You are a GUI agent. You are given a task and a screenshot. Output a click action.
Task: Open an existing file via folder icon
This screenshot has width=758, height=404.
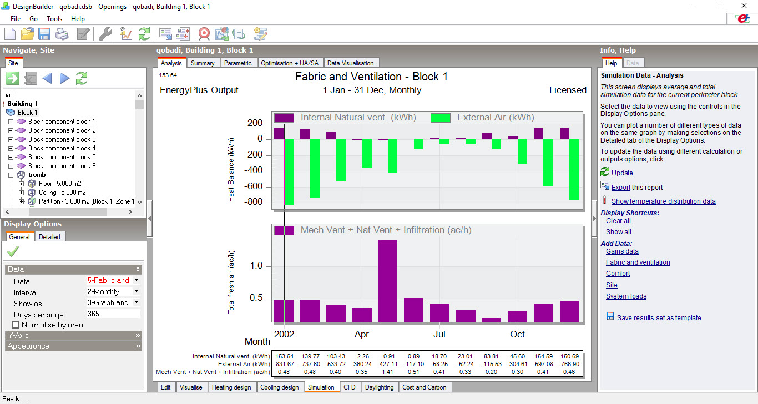(x=27, y=34)
